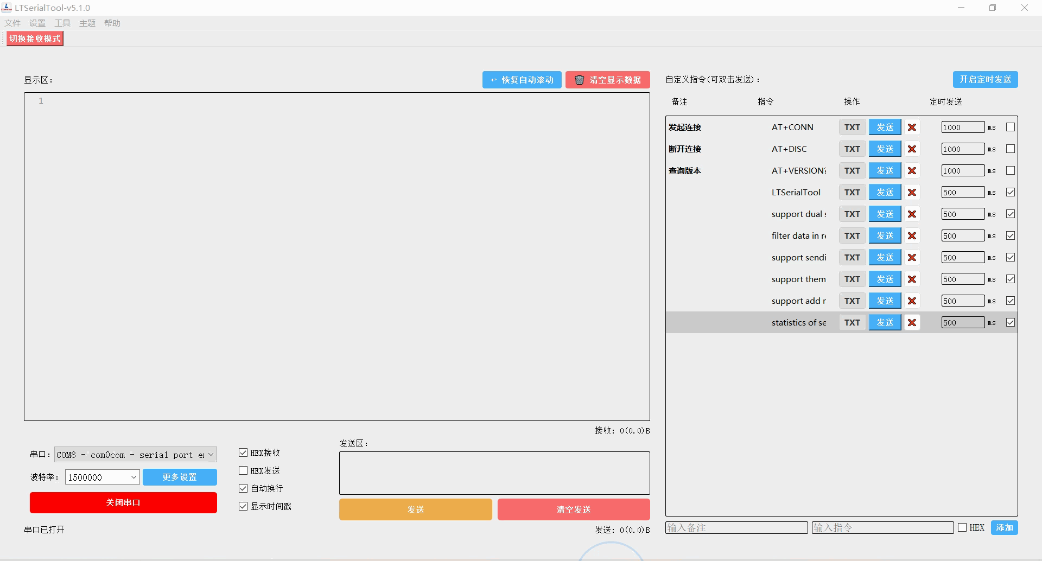Click 清空显示数据 button
Image resolution: width=1042 pixels, height=561 pixels.
tap(608, 80)
